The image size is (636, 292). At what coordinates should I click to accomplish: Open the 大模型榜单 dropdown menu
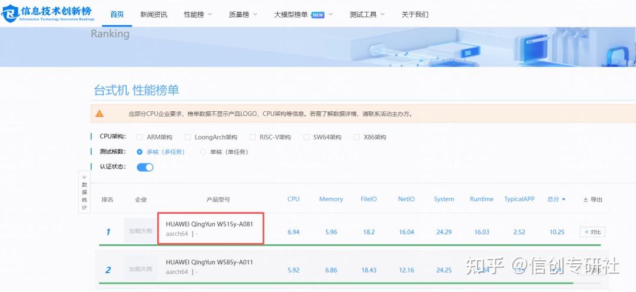303,15
